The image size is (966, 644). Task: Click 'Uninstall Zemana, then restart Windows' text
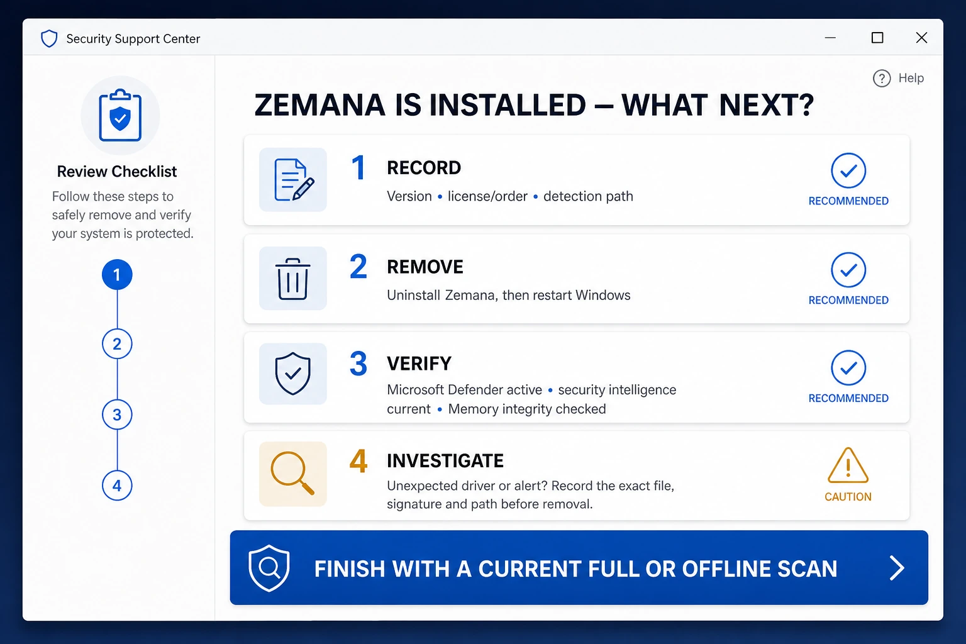(509, 296)
